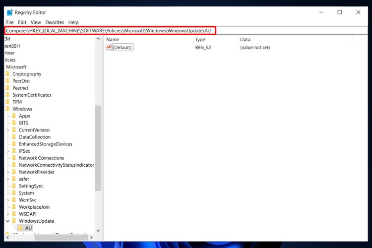Select the NetworkConnectivityStatusIndicator folder icon
The height and width of the screenshot is (248, 372).
(14, 165)
